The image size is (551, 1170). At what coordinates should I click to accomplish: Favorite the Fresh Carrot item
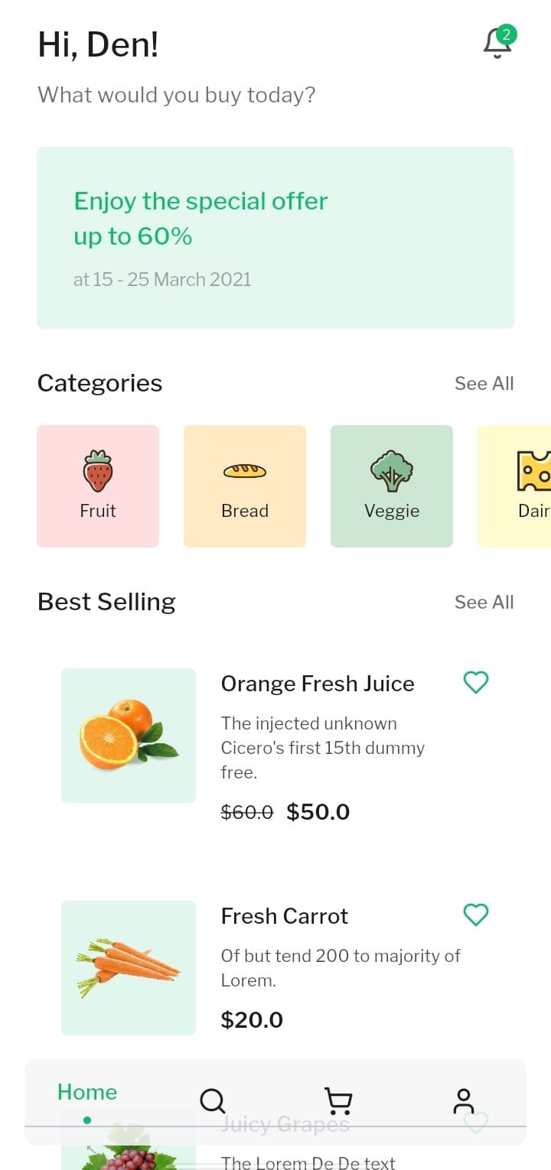click(476, 915)
